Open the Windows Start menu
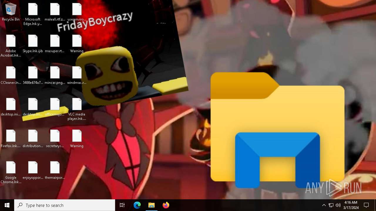376x211 pixels. click(x=7, y=205)
